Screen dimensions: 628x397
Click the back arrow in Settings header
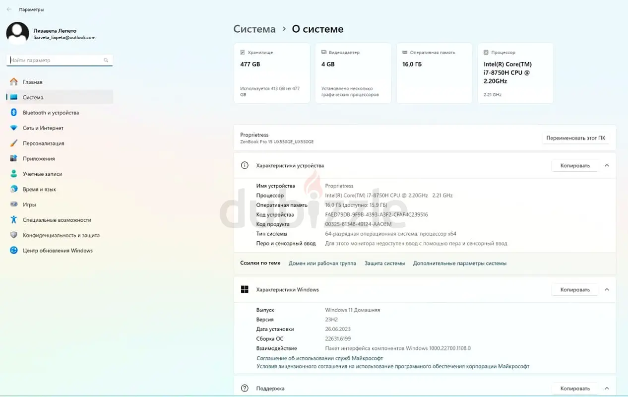(9, 9)
